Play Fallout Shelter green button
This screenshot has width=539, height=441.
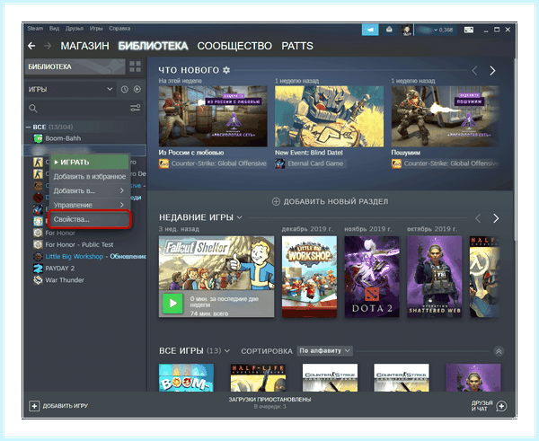coord(172,304)
